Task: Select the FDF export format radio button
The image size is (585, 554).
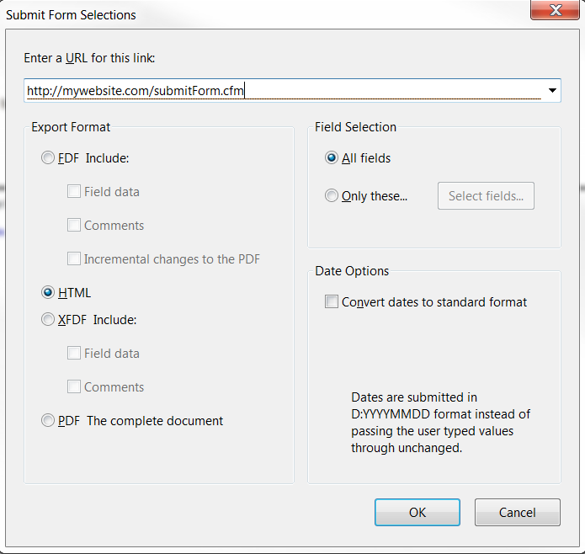Action: [48, 157]
